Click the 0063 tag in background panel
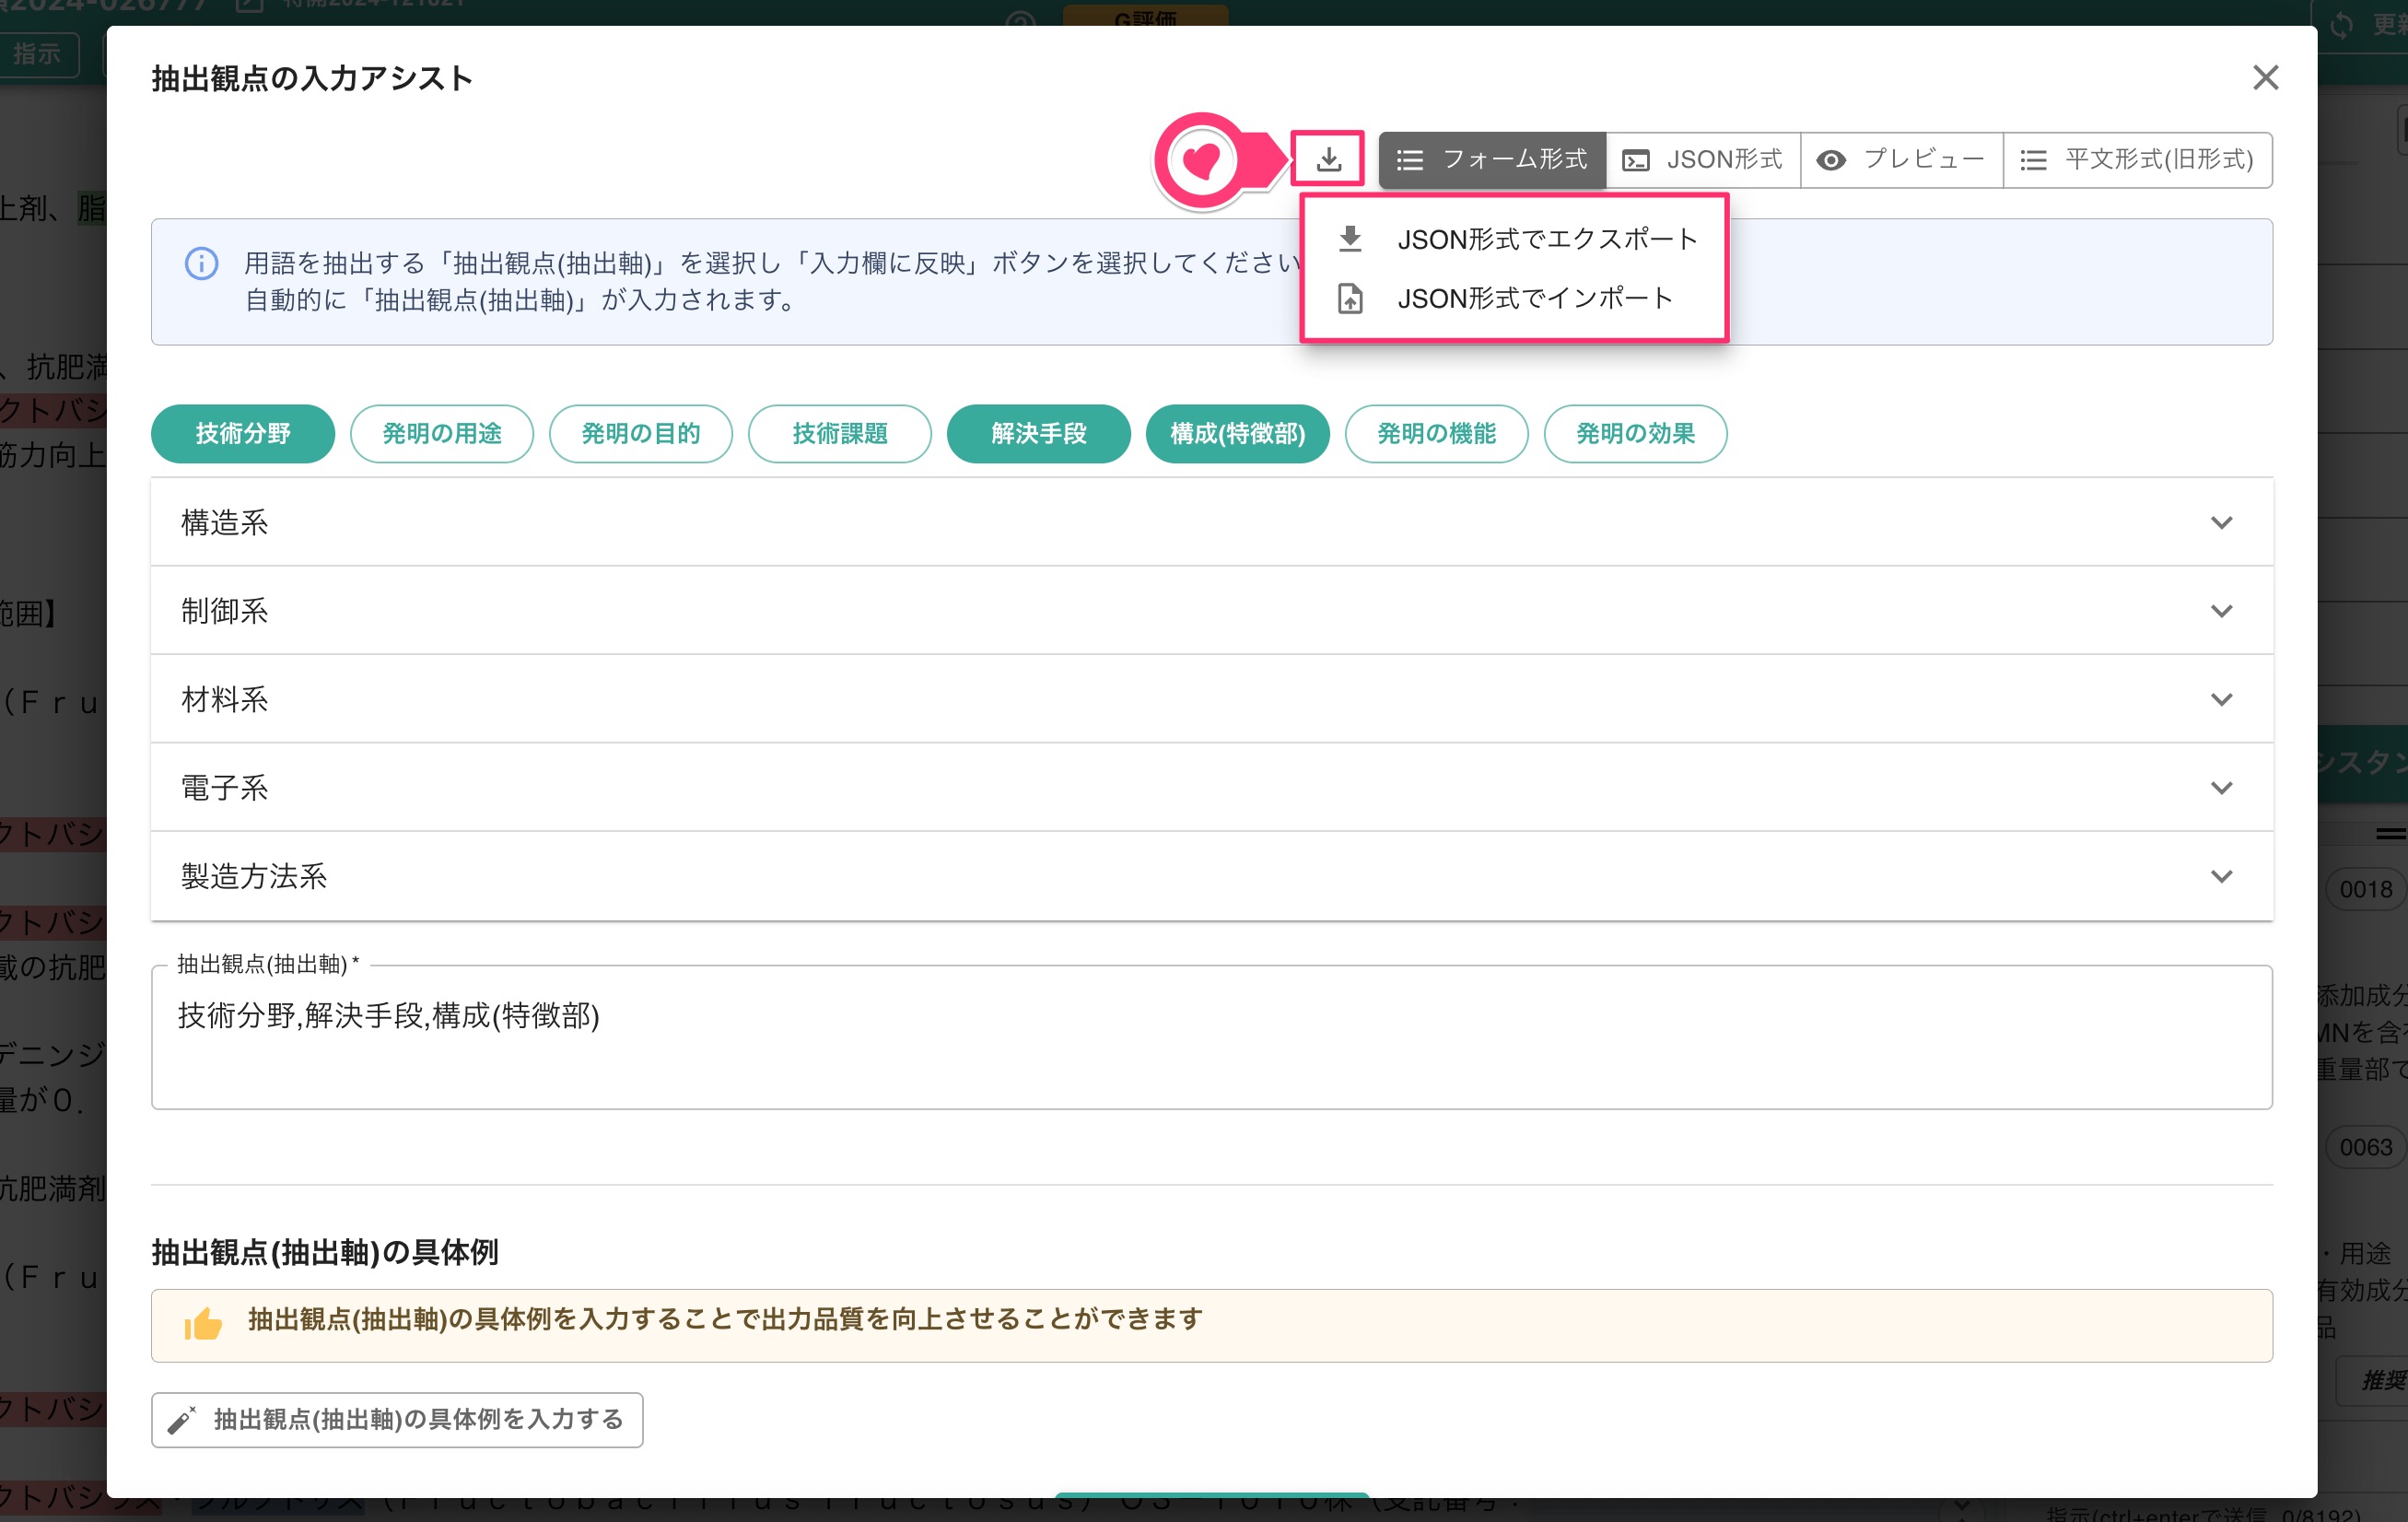 click(x=2365, y=1147)
